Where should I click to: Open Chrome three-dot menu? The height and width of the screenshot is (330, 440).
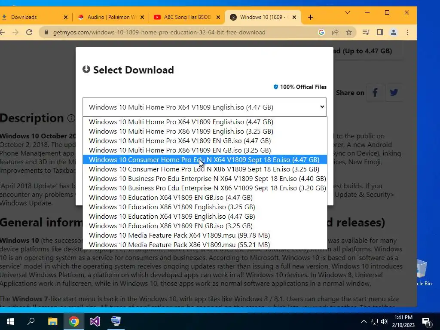(407, 32)
